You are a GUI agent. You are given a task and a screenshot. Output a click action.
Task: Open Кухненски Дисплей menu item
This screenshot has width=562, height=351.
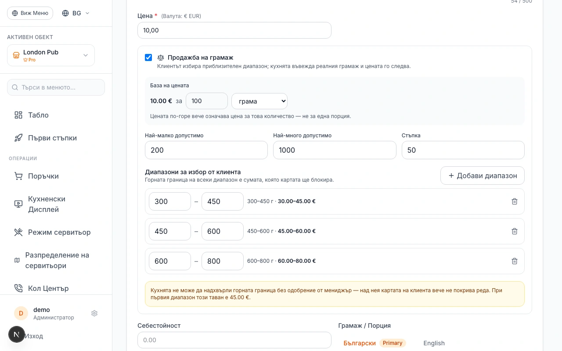click(x=56, y=204)
